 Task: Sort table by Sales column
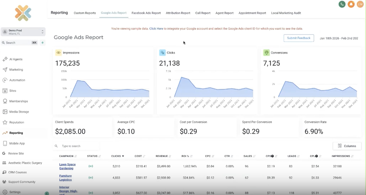tap(249, 156)
